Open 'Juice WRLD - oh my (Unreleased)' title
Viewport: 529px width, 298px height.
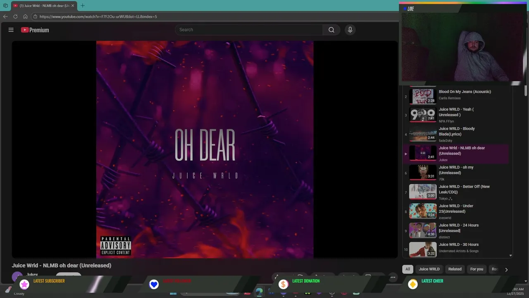click(x=456, y=170)
